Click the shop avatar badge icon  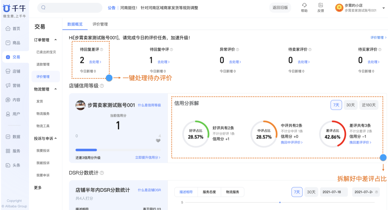coord(339,8)
